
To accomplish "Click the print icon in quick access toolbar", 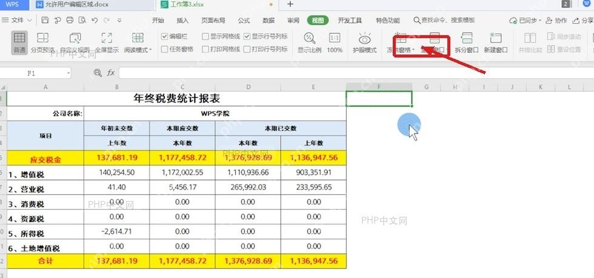I will pyautogui.click(x=69, y=21).
